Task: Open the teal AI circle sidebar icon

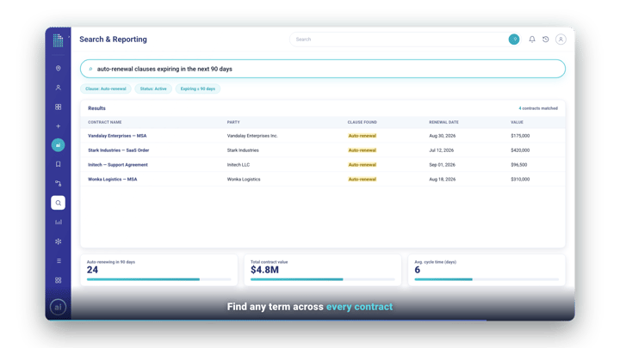Action: pyautogui.click(x=59, y=145)
